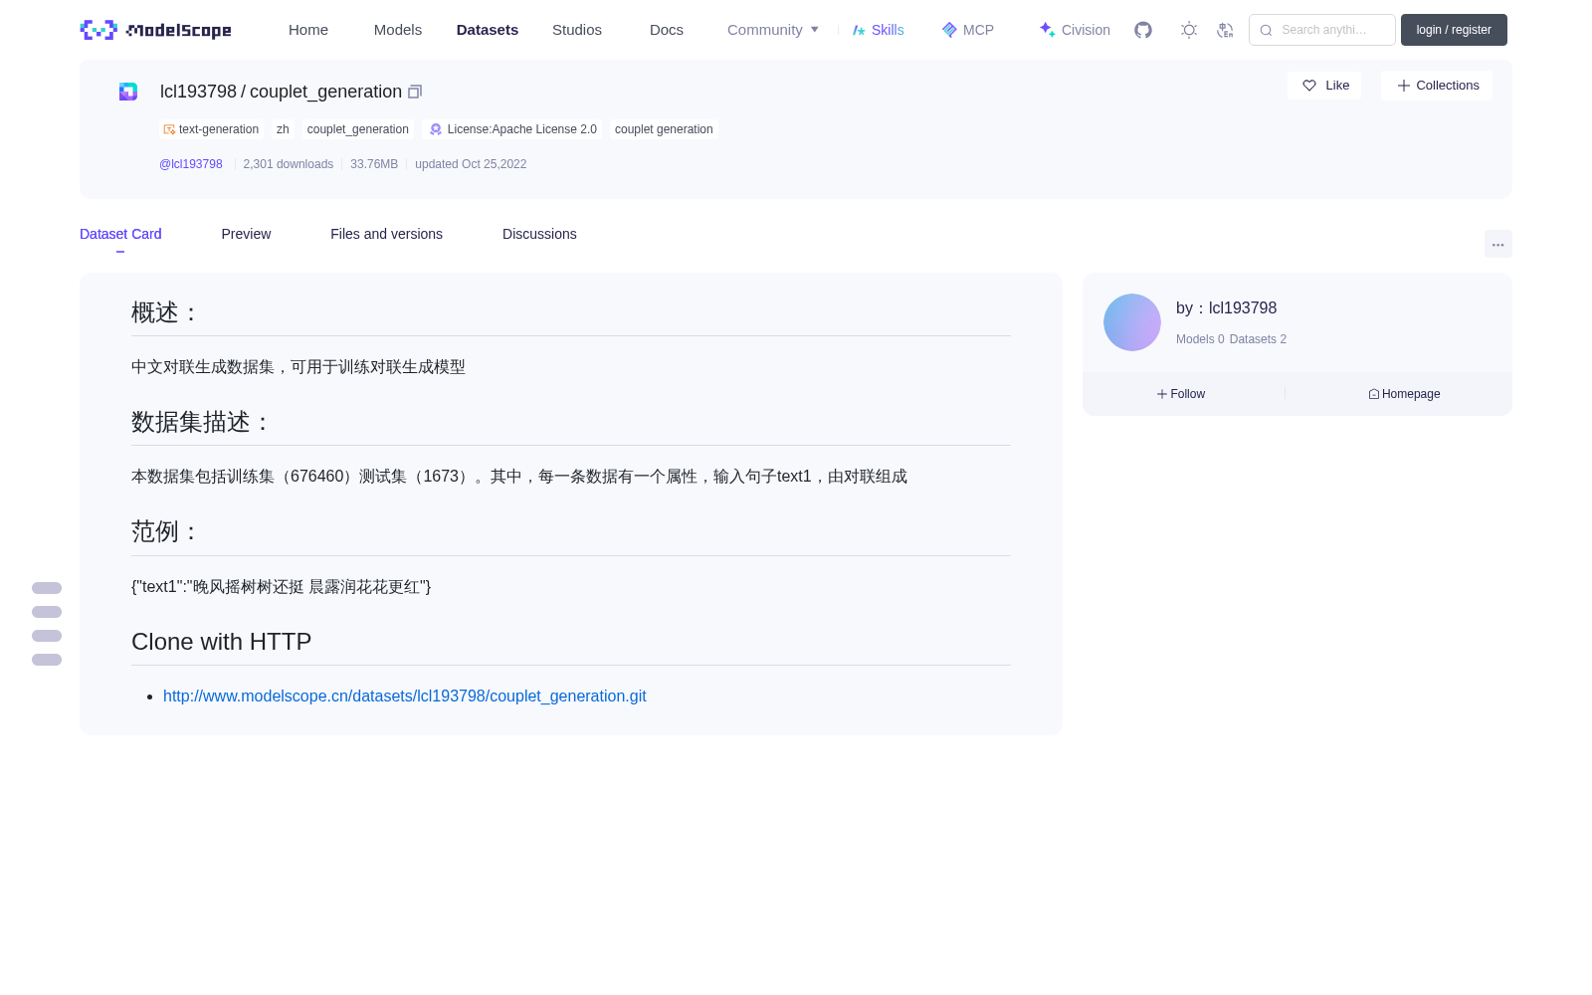Viewport: 1592px width, 995px height.
Task: Open author Homepage button
Action: (1404, 394)
